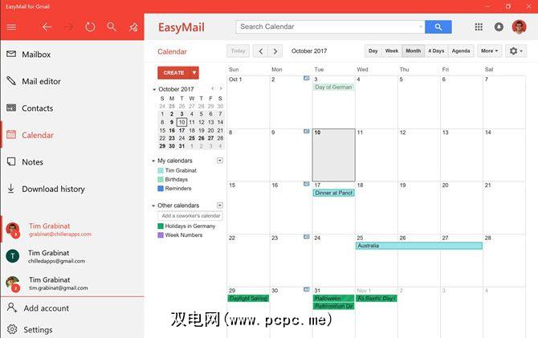The width and height of the screenshot is (538, 338).
Task: Go to next month with right chevron button
Action: 275,51
